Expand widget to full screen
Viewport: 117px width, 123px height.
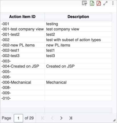pyautogui.click(x=105, y=3)
